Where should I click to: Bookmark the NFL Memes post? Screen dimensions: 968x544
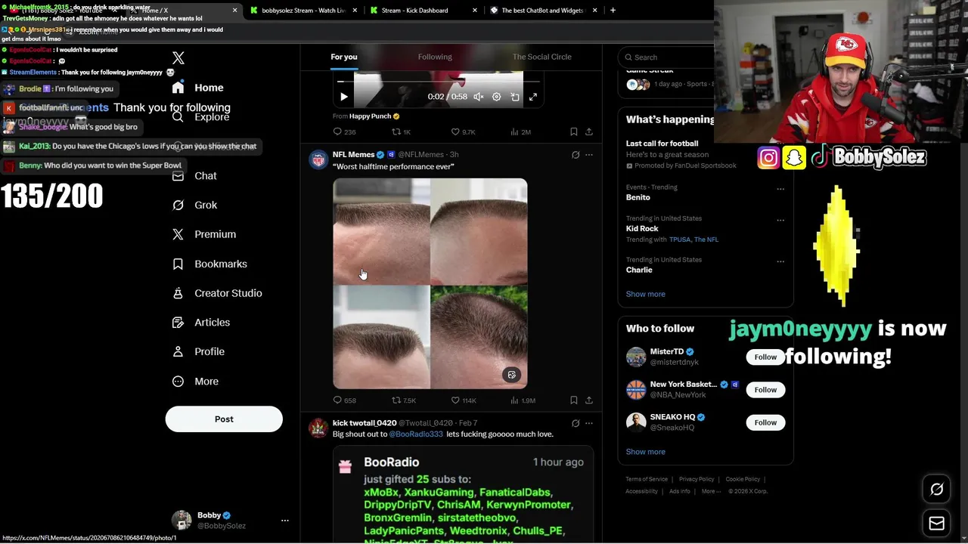coord(574,400)
